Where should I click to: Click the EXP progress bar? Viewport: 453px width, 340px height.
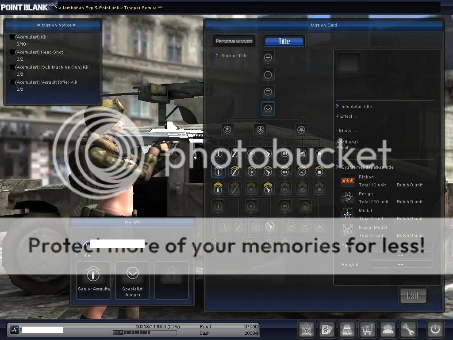click(x=145, y=333)
